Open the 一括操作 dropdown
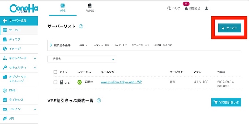Screen dimensions: 249x135 click(82, 59)
